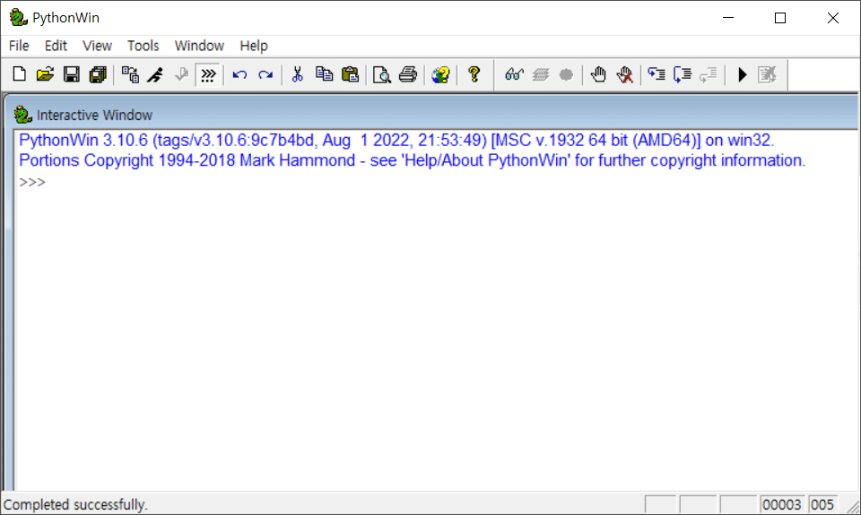Click the grayed Step Out icon
Screen dimensions: 861x515
pyautogui.click(x=709, y=74)
